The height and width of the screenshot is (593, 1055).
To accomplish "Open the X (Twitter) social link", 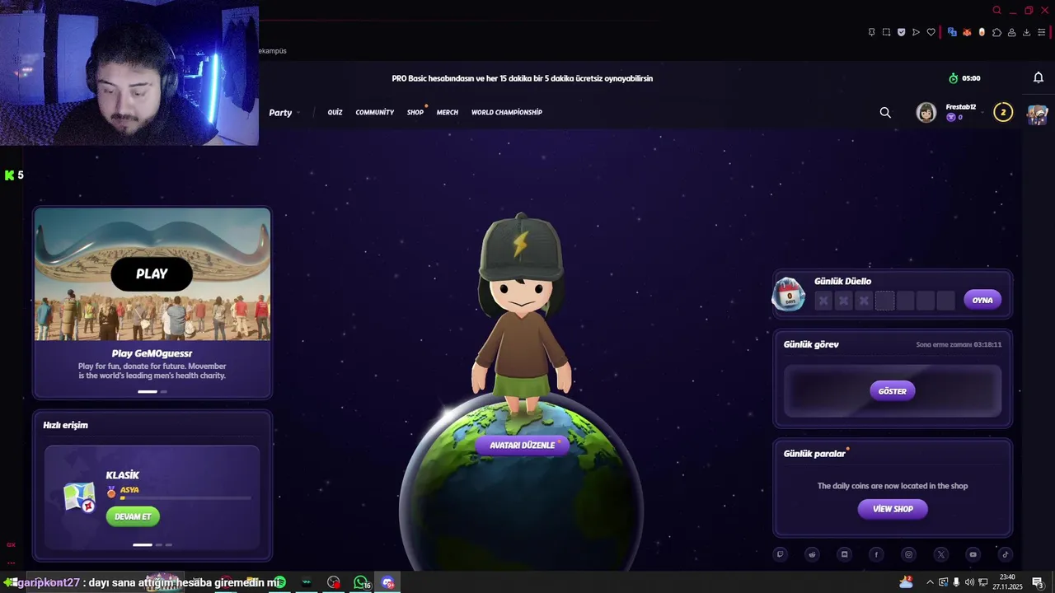I will coord(941,554).
